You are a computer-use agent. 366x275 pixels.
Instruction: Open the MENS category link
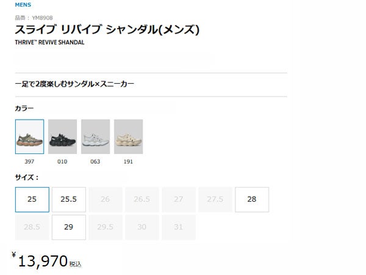(23, 5)
